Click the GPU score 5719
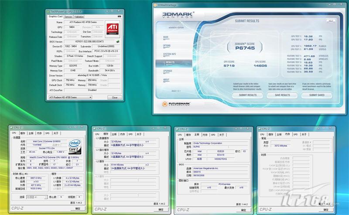 pos(229,66)
